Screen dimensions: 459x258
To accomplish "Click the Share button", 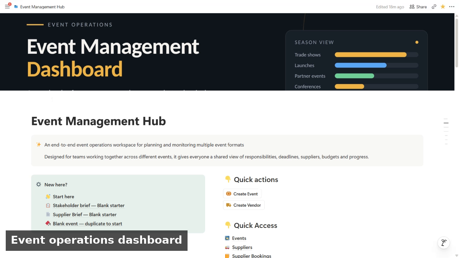I will [418, 6].
